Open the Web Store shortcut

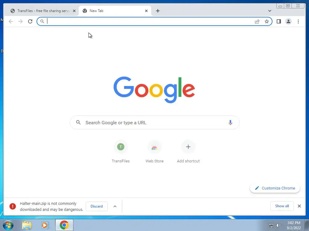tap(154, 152)
